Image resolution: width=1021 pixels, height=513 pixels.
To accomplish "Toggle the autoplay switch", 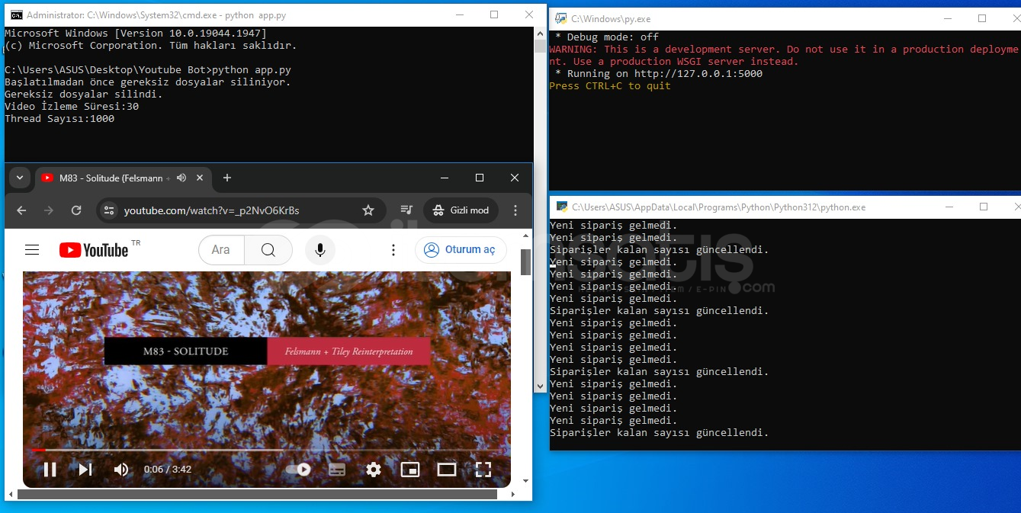I will (298, 470).
